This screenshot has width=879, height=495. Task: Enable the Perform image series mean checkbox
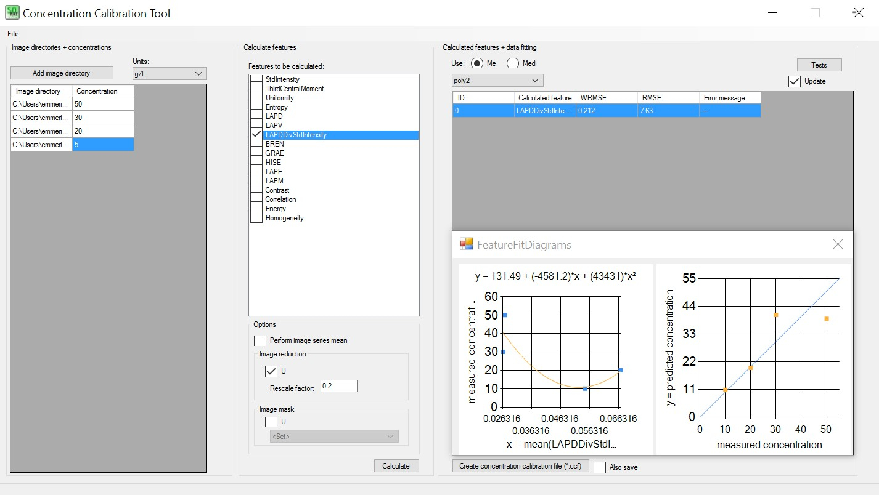pyautogui.click(x=260, y=340)
